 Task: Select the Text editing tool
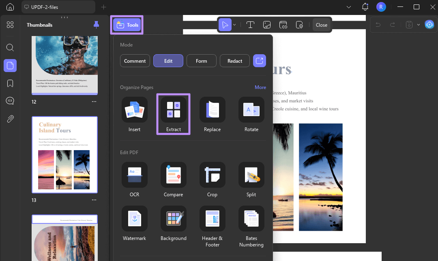(x=250, y=25)
